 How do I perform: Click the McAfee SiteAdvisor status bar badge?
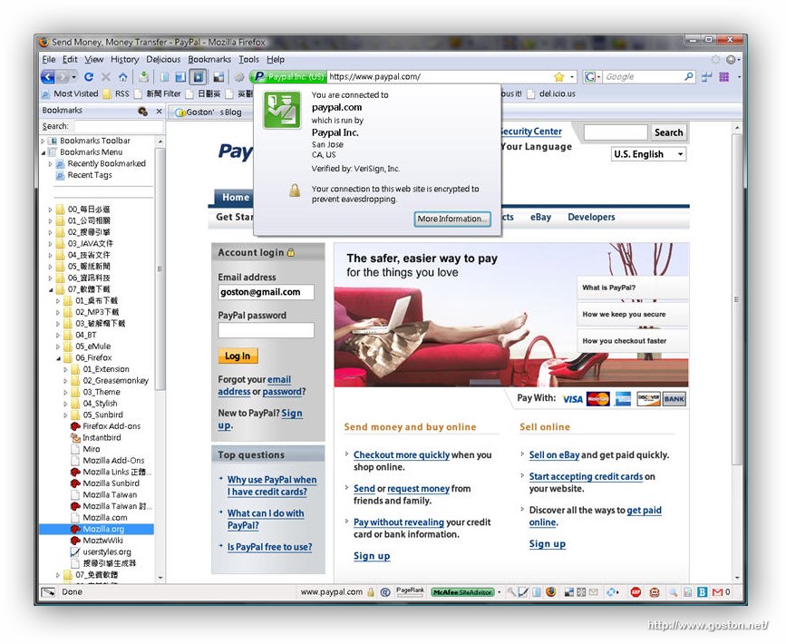(462, 592)
